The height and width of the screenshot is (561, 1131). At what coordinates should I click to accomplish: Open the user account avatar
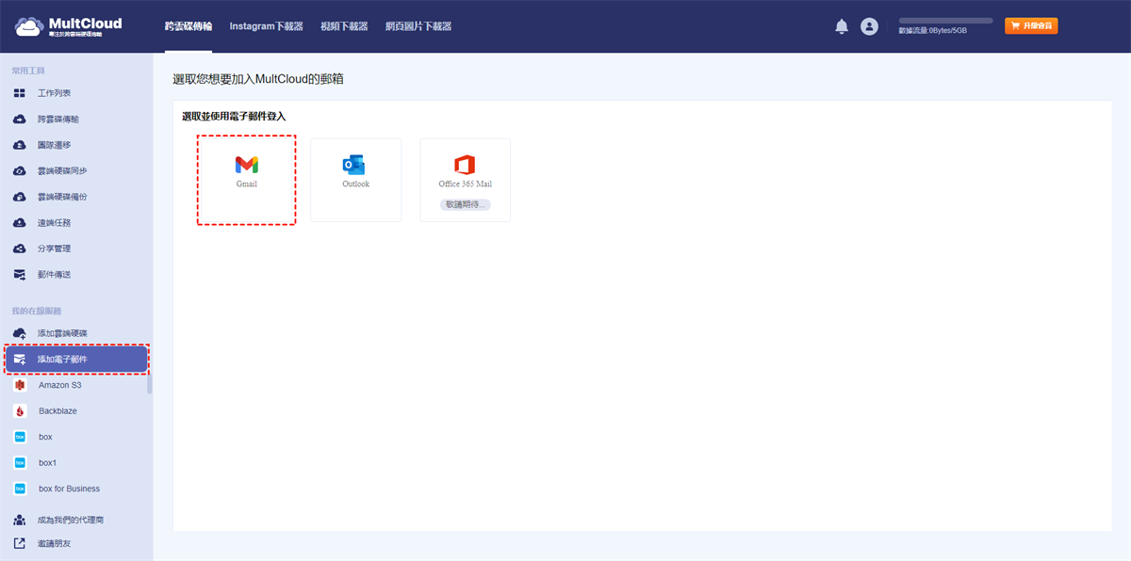tap(869, 26)
